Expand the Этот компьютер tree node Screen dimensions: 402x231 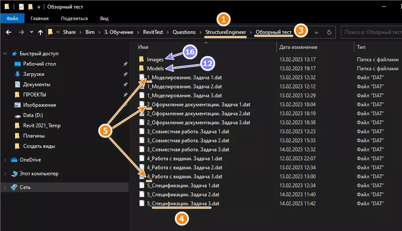(x=5, y=174)
